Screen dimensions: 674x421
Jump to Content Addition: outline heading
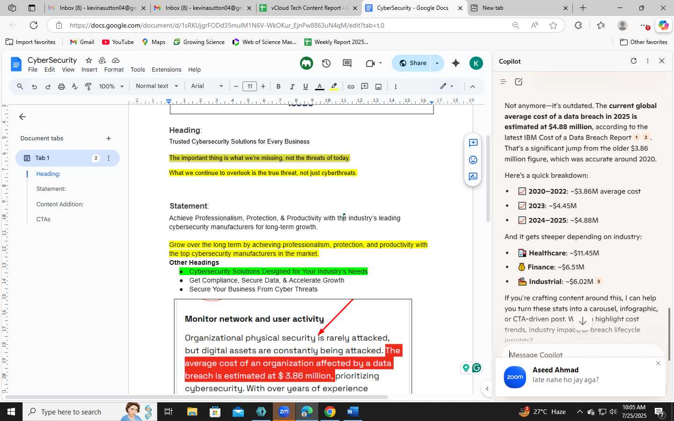[60, 204]
